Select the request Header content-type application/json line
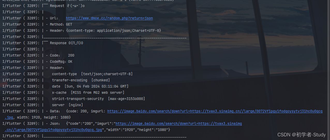 tap(103, 30)
